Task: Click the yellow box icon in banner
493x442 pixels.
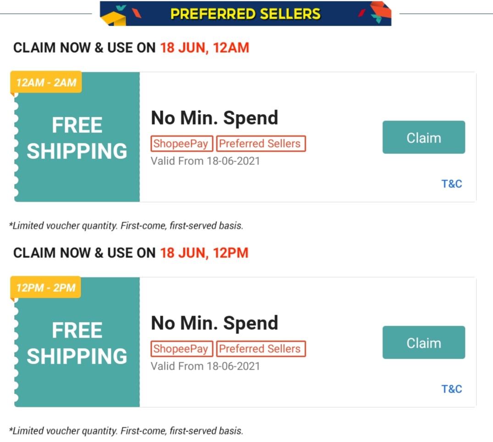Action: (x=114, y=17)
